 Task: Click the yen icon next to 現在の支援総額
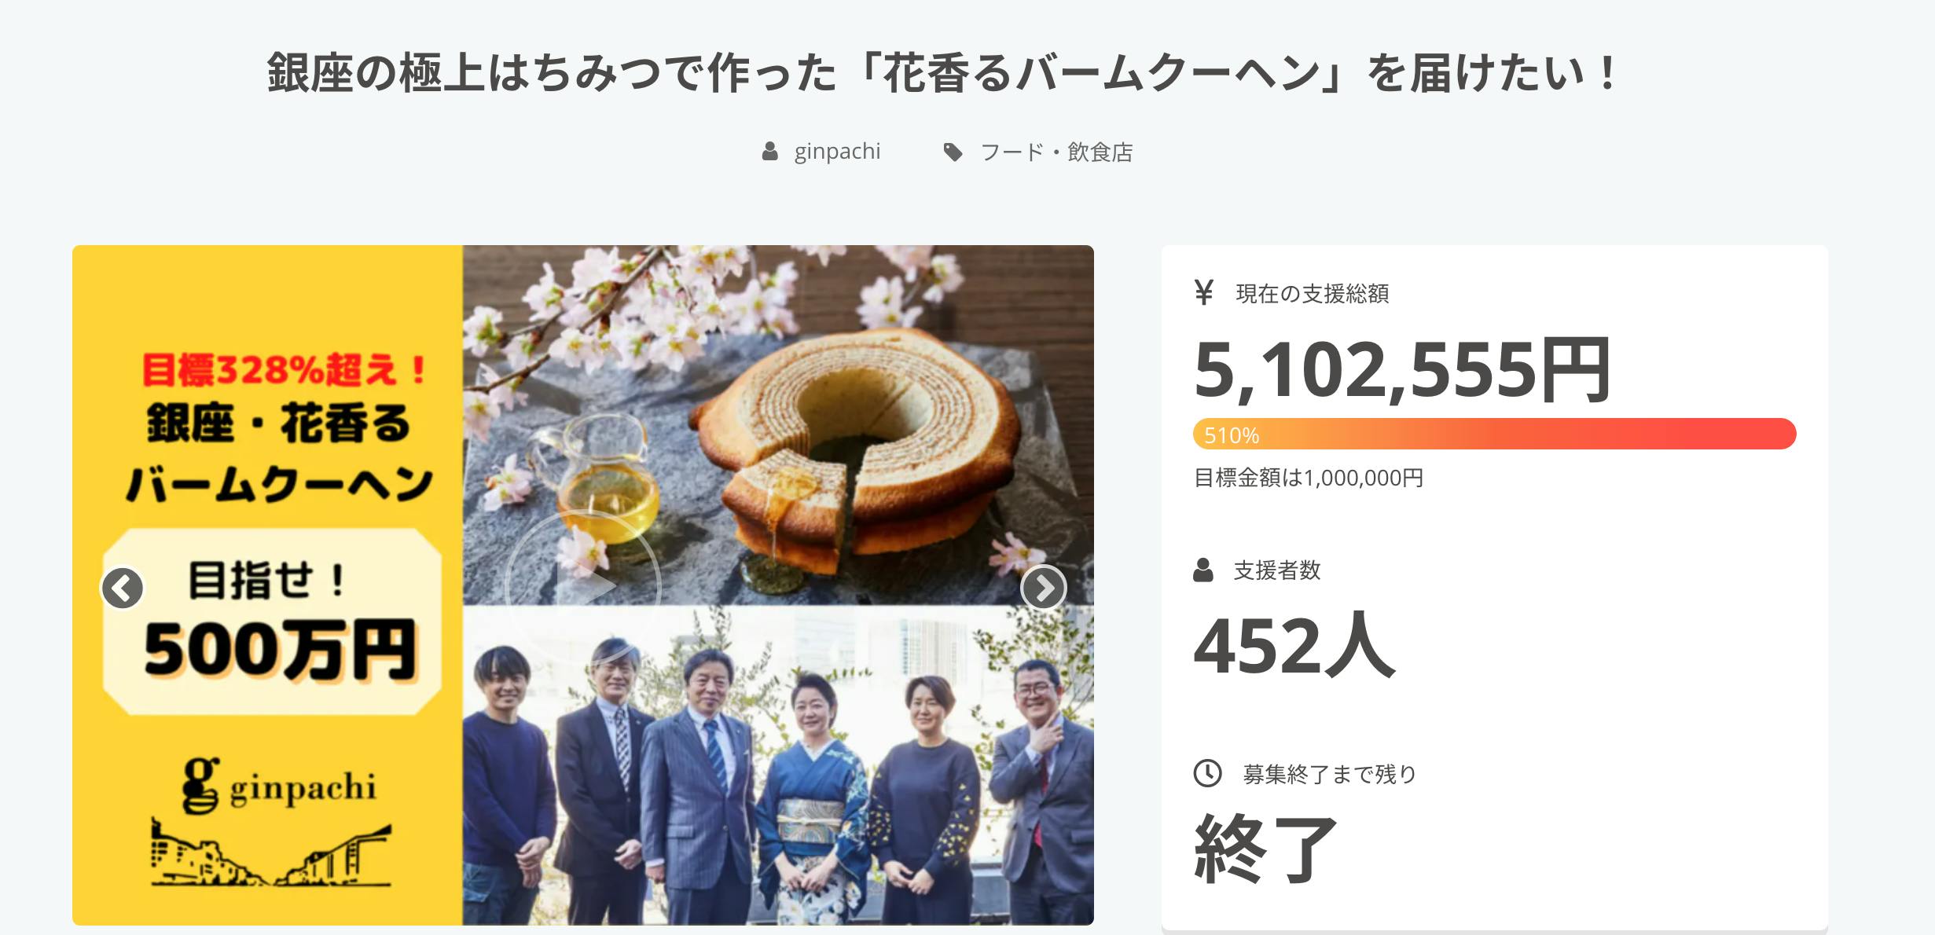tap(1203, 292)
